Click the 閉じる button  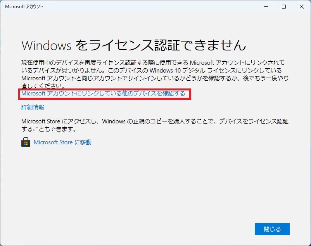pyautogui.click(x=272, y=229)
